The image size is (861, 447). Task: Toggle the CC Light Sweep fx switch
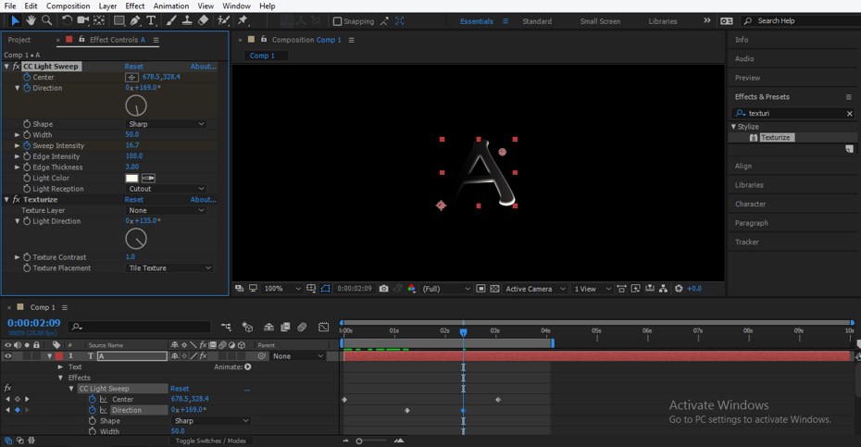point(16,67)
